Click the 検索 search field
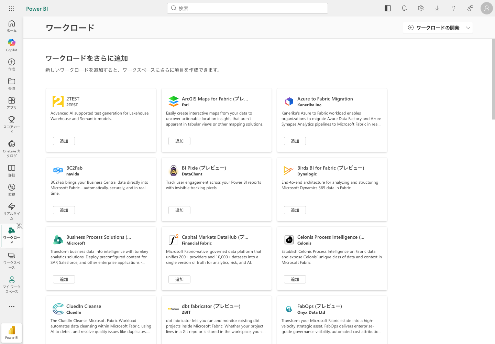Viewport: 495px width, 344px height. 247,8
